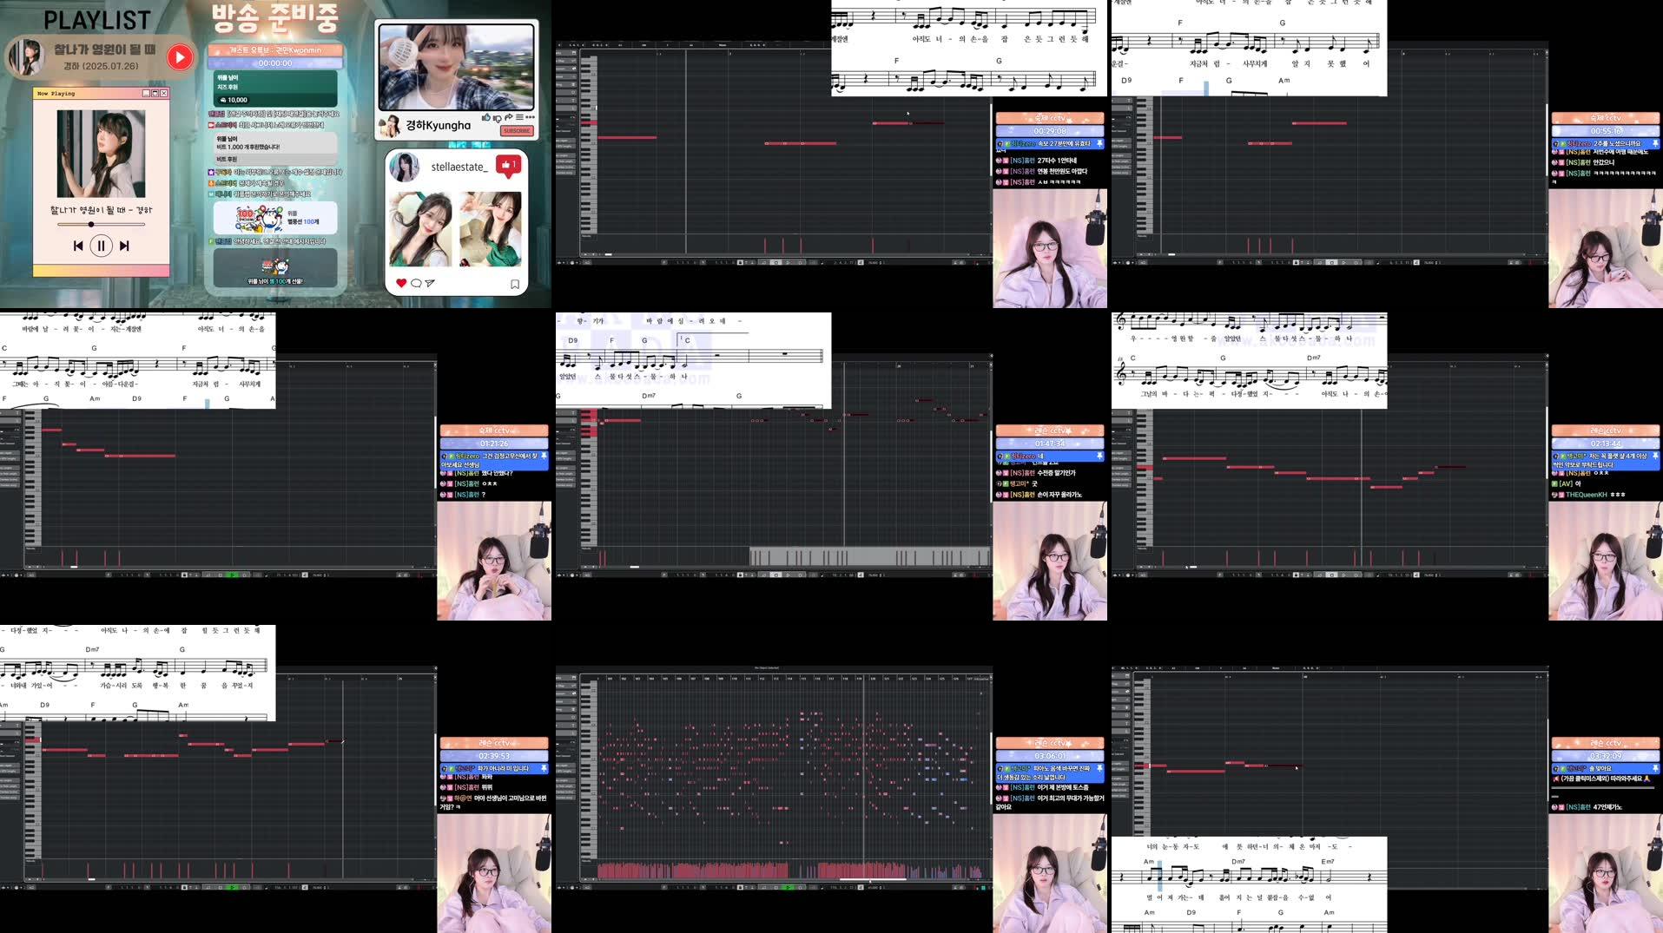Toggle pin on chat message under 00:29:08 timer
1663x933 pixels.
(x=1099, y=143)
